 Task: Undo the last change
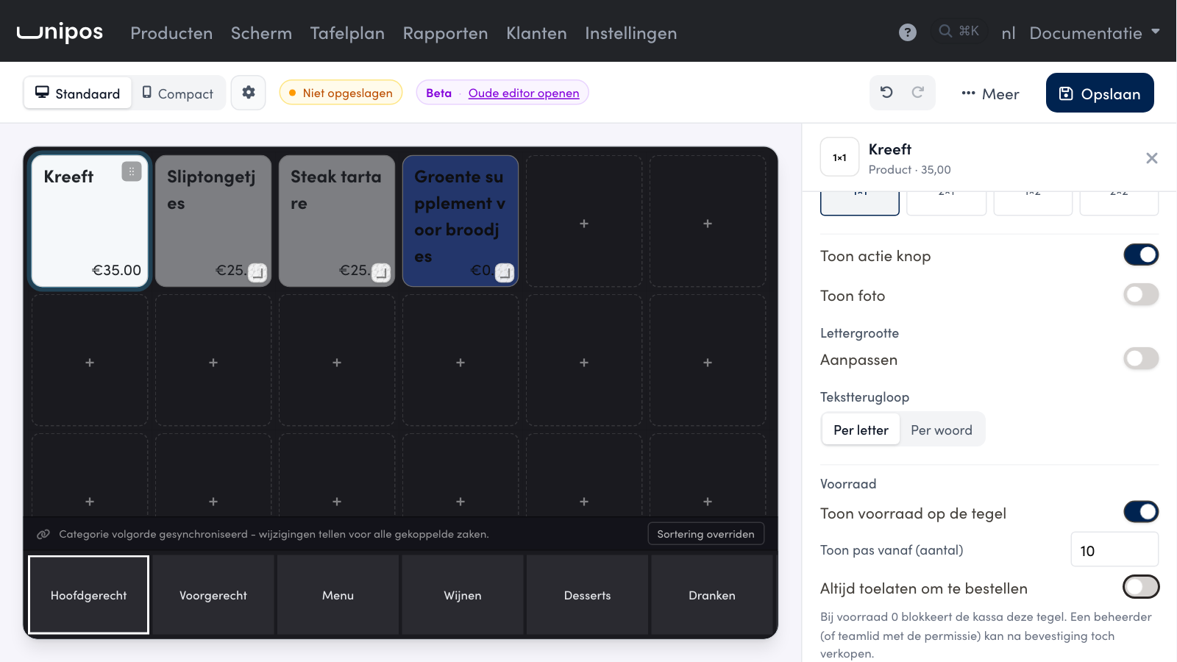pyautogui.click(x=886, y=93)
